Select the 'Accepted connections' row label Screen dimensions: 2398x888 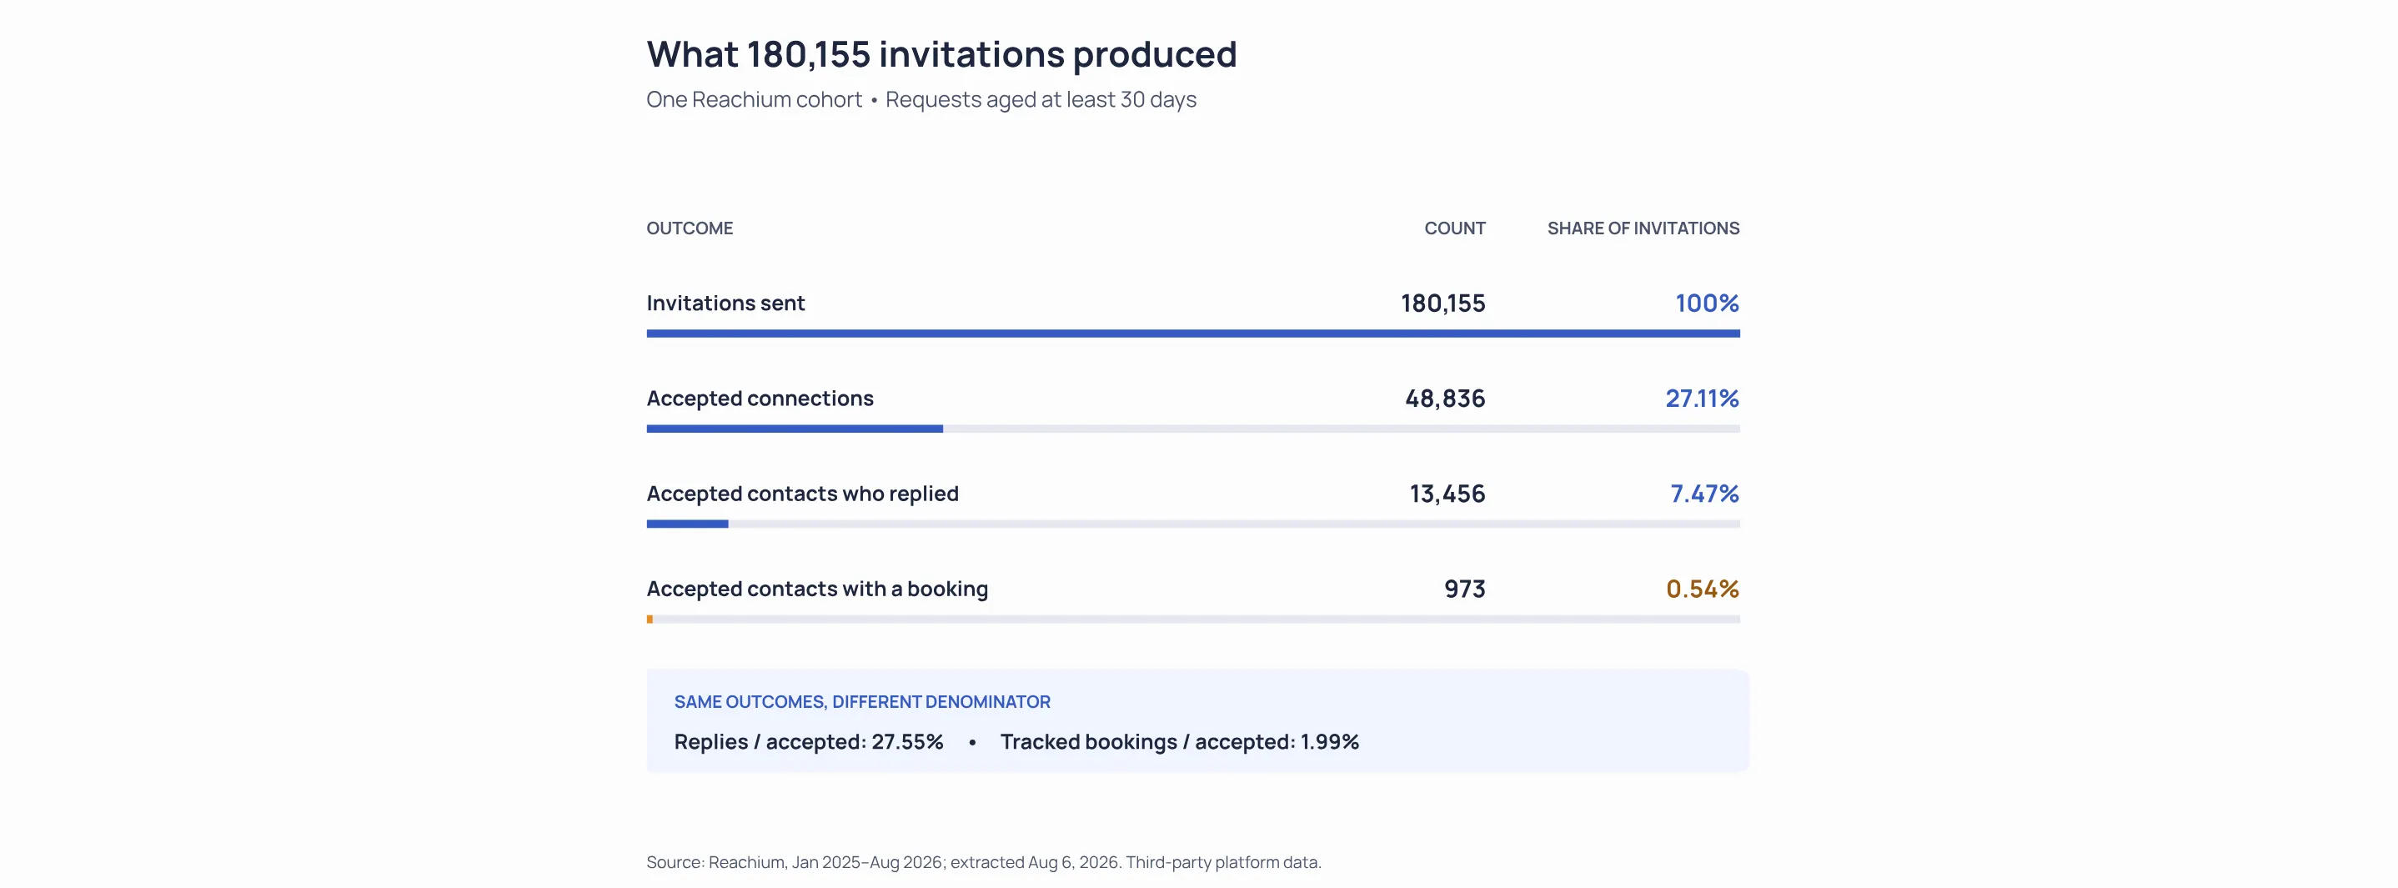click(x=760, y=399)
